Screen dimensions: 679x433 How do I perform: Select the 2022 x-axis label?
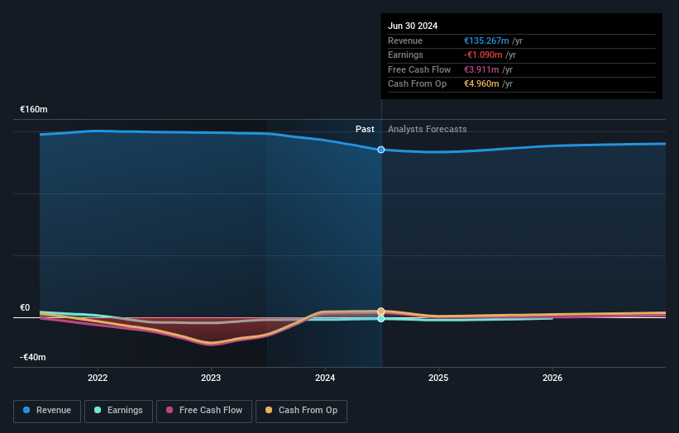(x=98, y=378)
